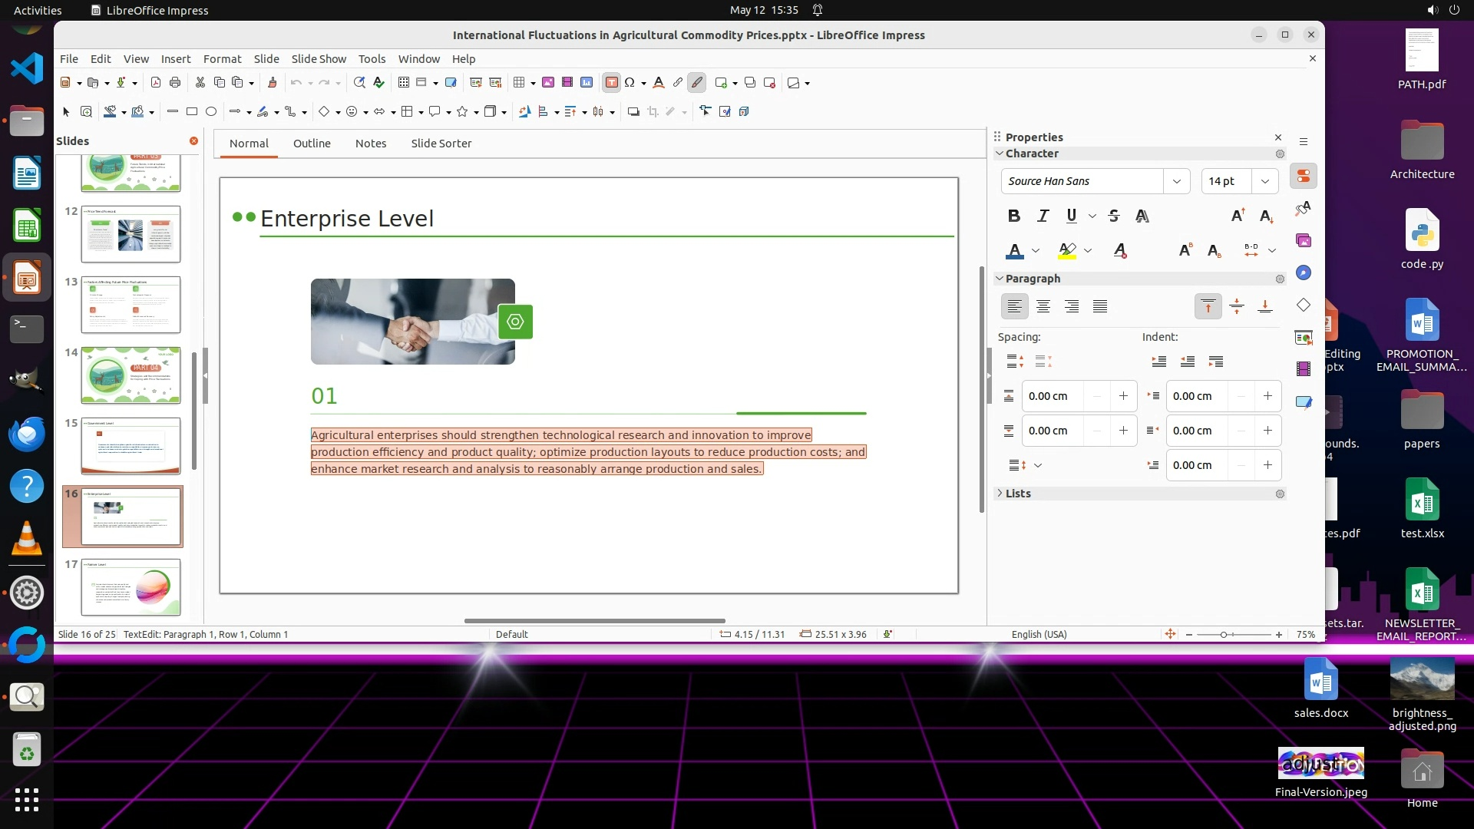The height and width of the screenshot is (829, 1474).
Task: Open the sidebar Navigator deck icon
Action: pyautogui.click(x=1304, y=273)
